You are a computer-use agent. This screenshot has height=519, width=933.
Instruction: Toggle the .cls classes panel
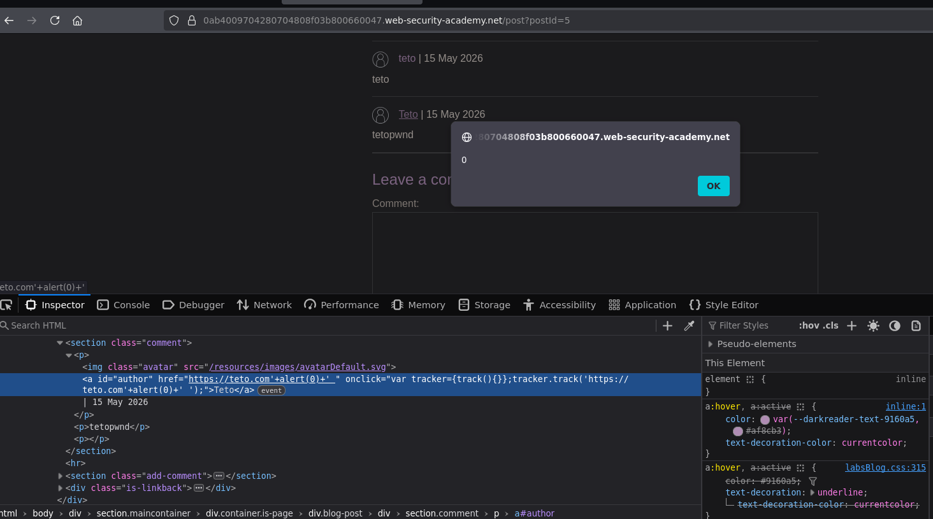point(831,325)
